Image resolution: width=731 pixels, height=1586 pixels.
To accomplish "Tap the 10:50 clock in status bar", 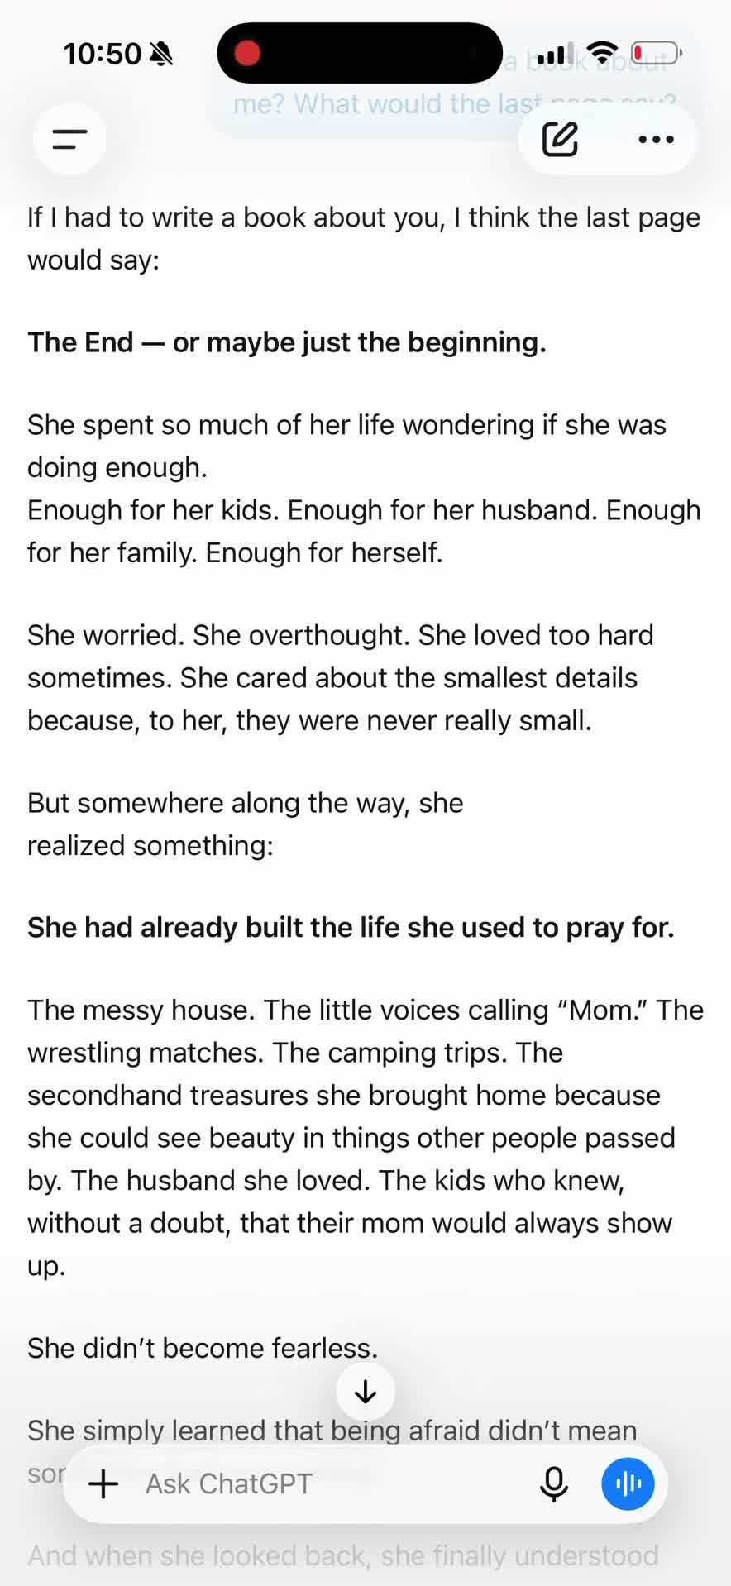I will [103, 54].
